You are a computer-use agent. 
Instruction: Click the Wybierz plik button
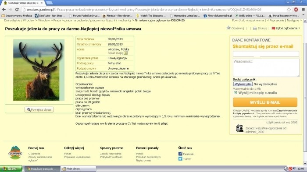(243, 84)
